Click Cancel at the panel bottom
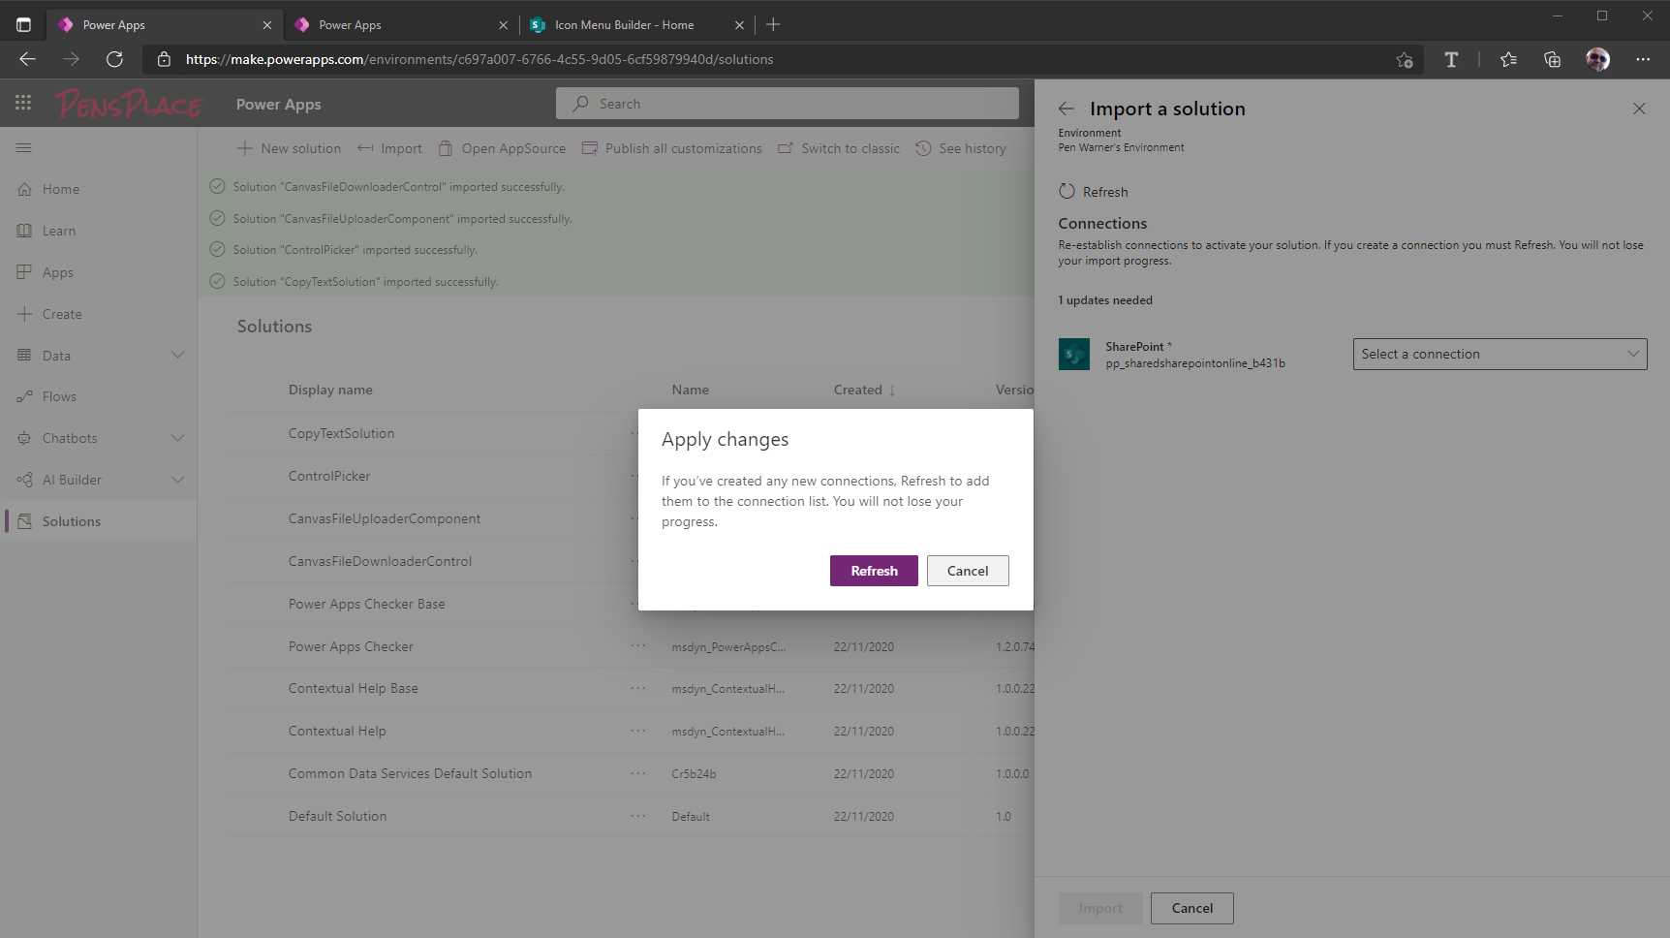The height and width of the screenshot is (938, 1670). click(1191, 908)
